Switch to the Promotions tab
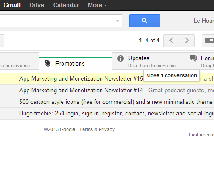The image size is (214, 169). point(76,63)
